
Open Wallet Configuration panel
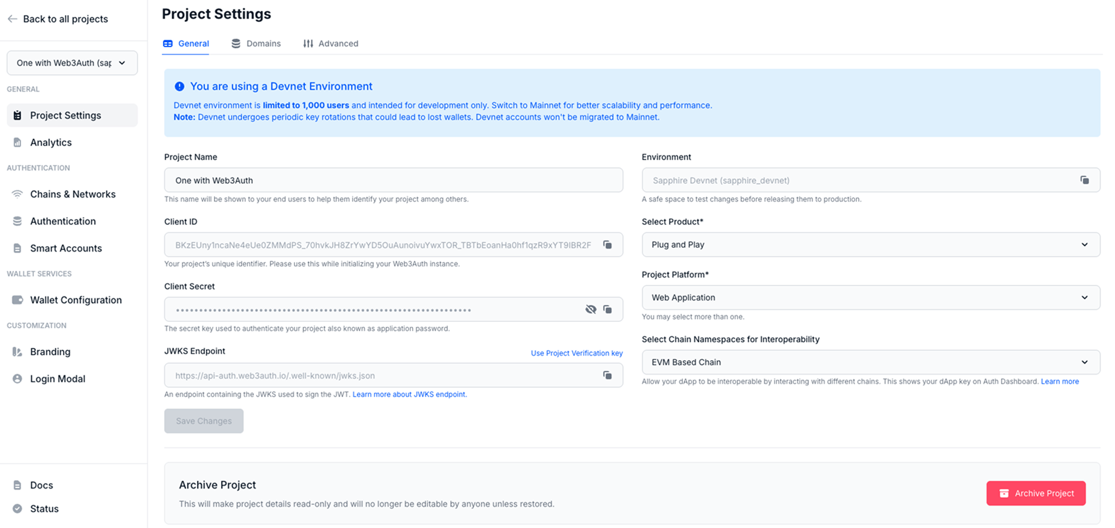click(76, 299)
